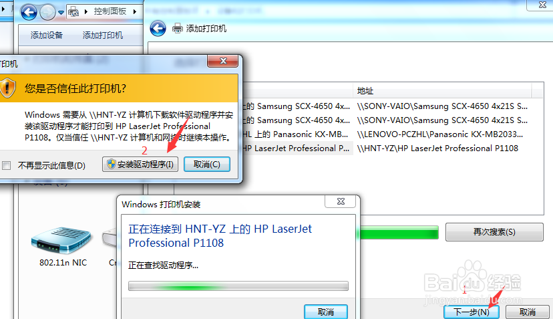Select Panasonic KX-MB... printer name cell
This screenshot has height=319, width=553.
coord(297,134)
